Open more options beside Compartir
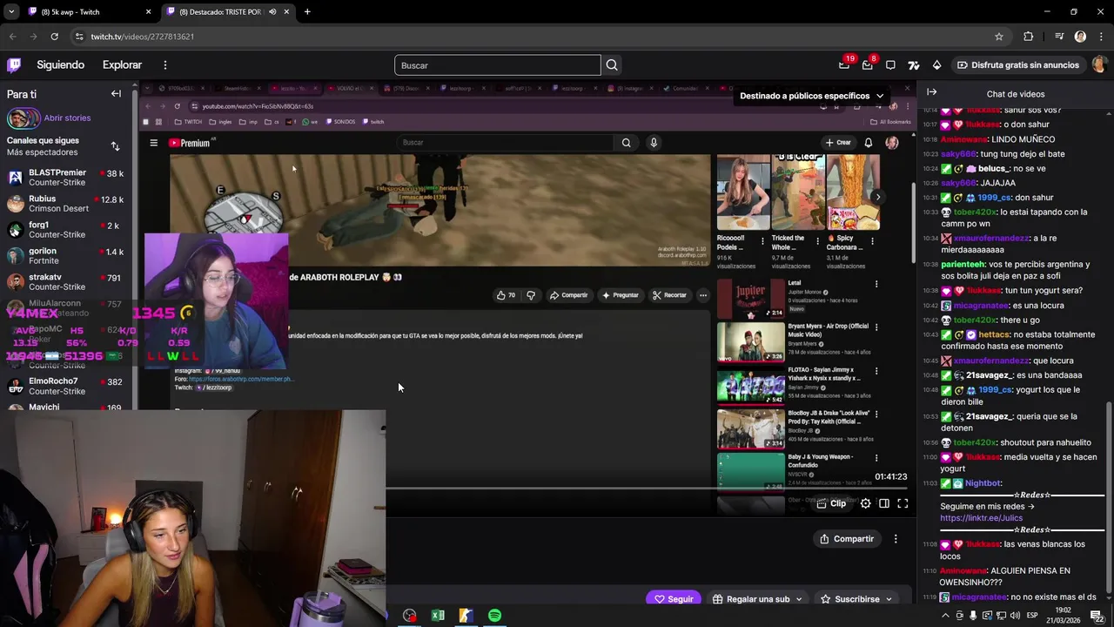Screen dimensions: 1114x627 pyautogui.click(x=896, y=539)
